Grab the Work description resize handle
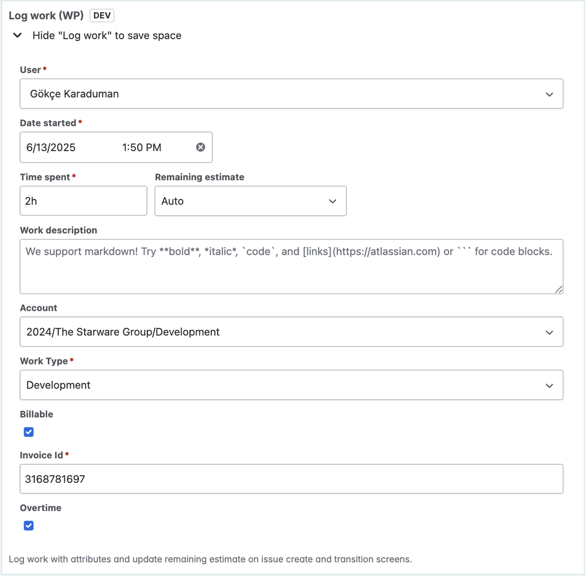 pyautogui.click(x=558, y=289)
